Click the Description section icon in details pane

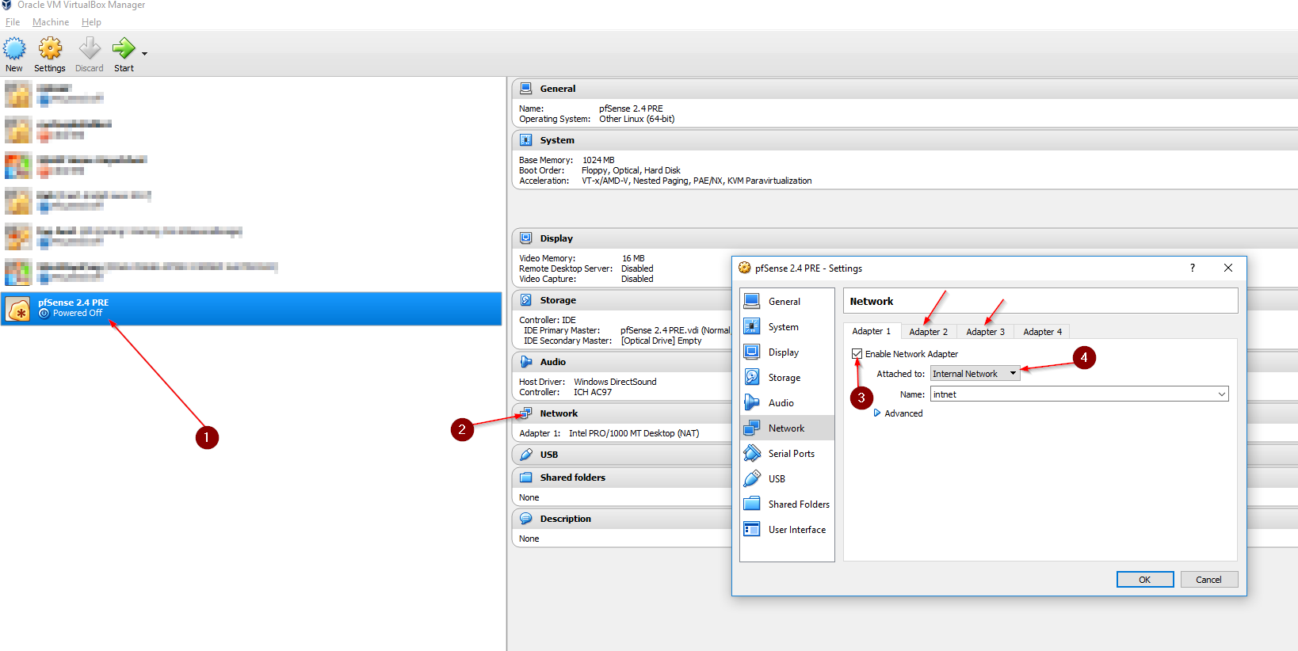(x=525, y=519)
